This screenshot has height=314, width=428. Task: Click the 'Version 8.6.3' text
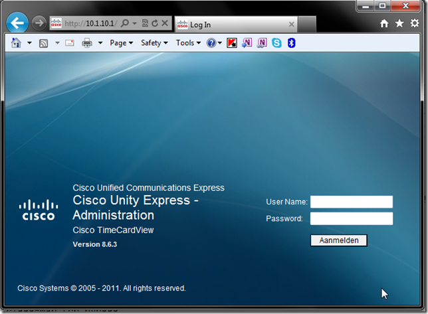[x=95, y=244]
